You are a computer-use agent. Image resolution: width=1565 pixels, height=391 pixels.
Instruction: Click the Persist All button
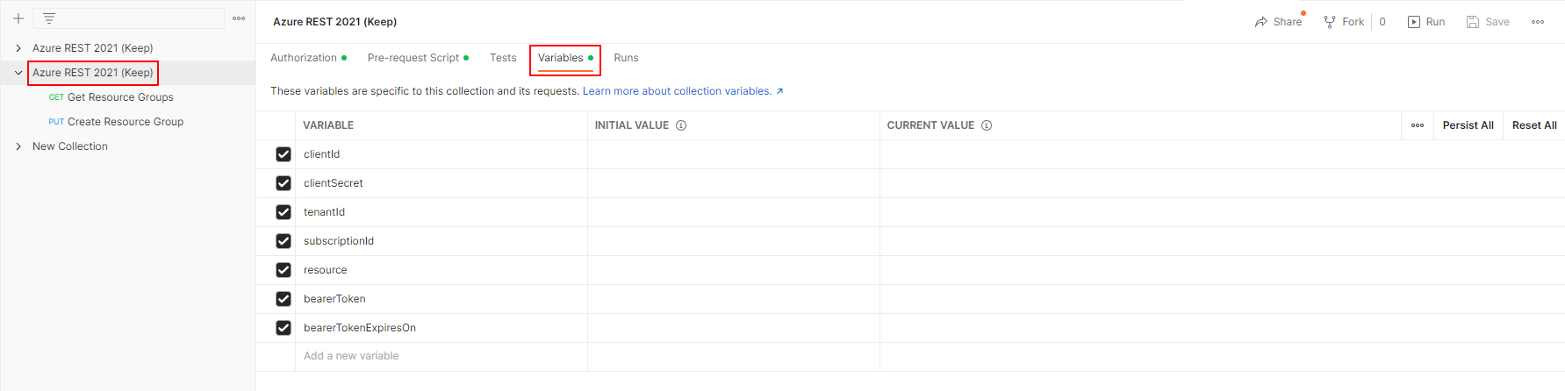1468,125
